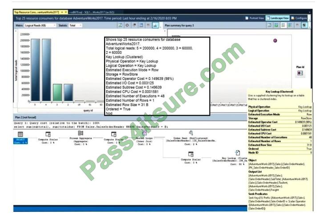Switch to bar chart format icon
Viewport: 328px width, 218px height.
pyautogui.click(x=155, y=25)
